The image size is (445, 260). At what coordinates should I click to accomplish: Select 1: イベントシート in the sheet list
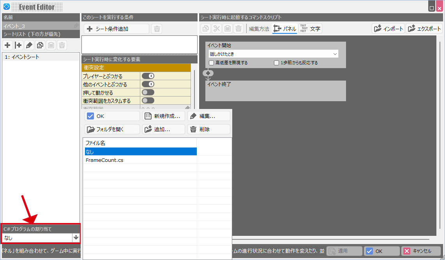[22, 57]
